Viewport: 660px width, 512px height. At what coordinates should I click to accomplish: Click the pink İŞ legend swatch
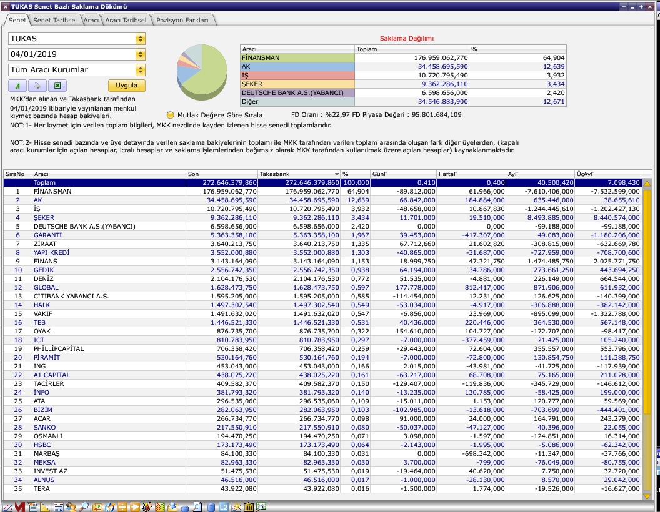(297, 76)
